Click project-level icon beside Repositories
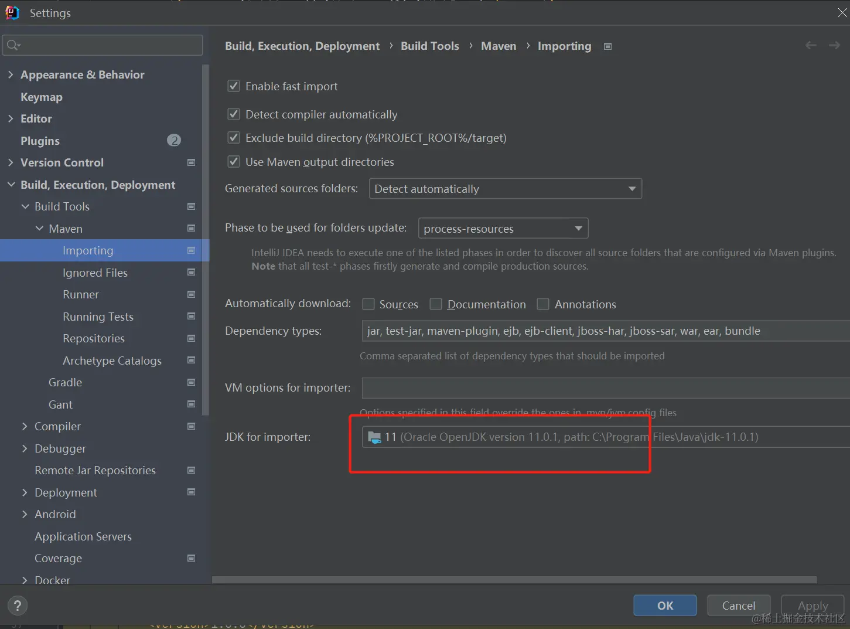 [191, 338]
